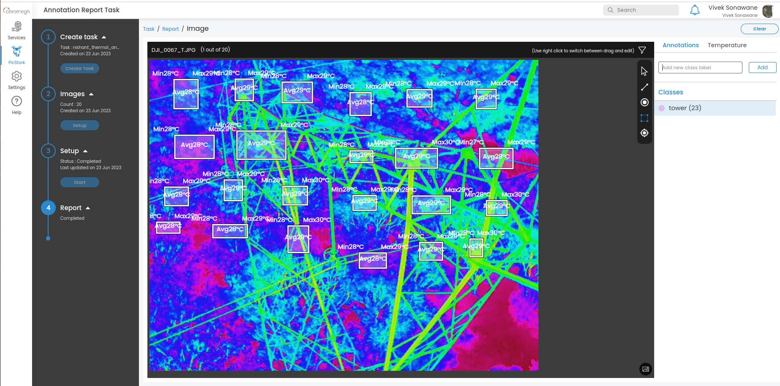The image size is (780, 386).
Task: Open the notifications bell
Action: 694,10
